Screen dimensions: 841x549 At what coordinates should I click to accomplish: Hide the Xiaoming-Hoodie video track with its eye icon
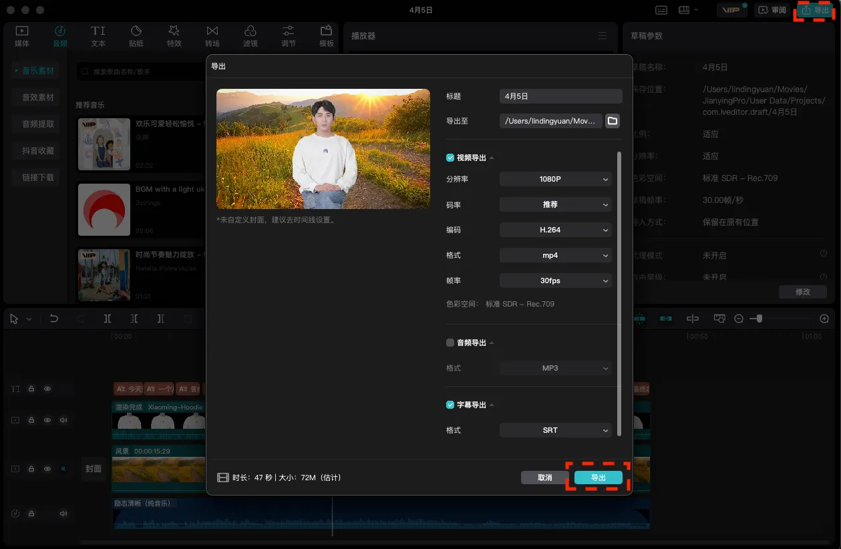(47, 420)
